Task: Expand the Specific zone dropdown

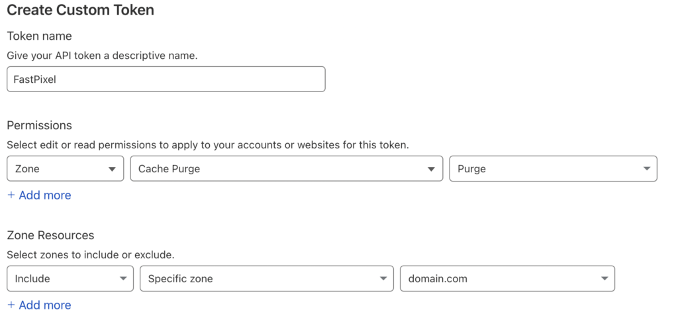Action: tap(267, 278)
